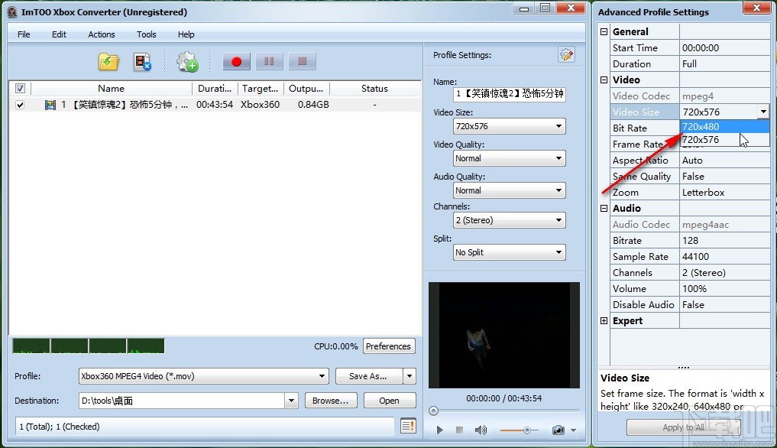The image size is (777, 448).
Task: Select 720x480 from the video size list
Action: (724, 126)
